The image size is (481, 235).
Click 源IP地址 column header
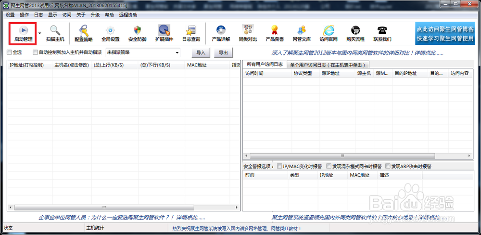337,73
